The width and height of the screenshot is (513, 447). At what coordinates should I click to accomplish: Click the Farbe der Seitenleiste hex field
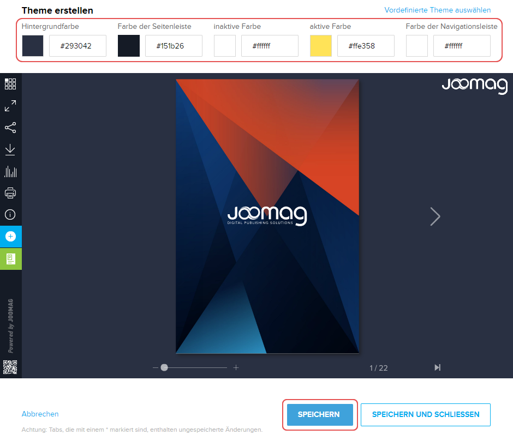point(174,46)
